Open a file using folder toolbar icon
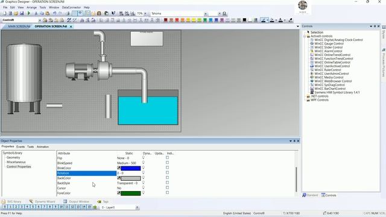This screenshot has height=217, width=386. tap(16, 13)
